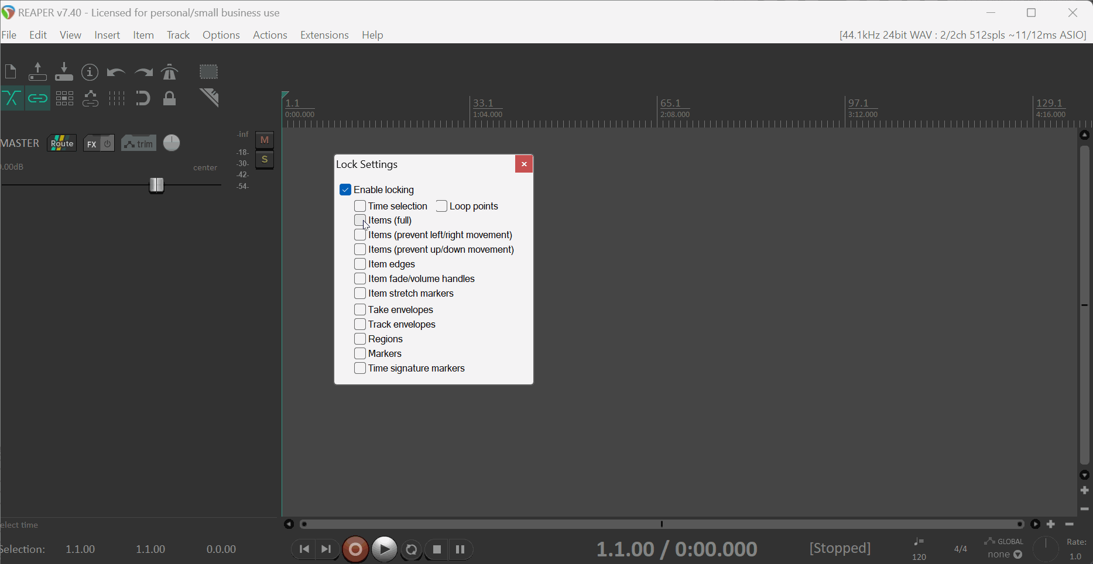Click the Undo arrow icon
Viewport: 1093px width, 564px height.
116,73
